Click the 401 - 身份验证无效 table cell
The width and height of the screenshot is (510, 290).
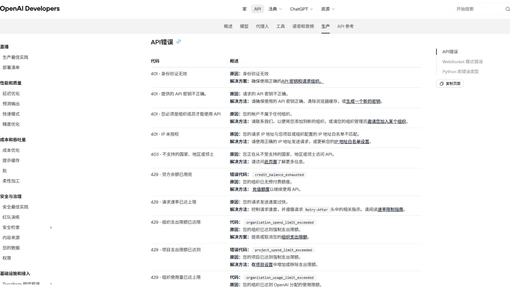pyautogui.click(x=169, y=74)
